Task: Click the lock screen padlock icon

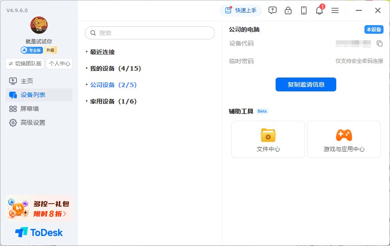Action: click(288, 10)
